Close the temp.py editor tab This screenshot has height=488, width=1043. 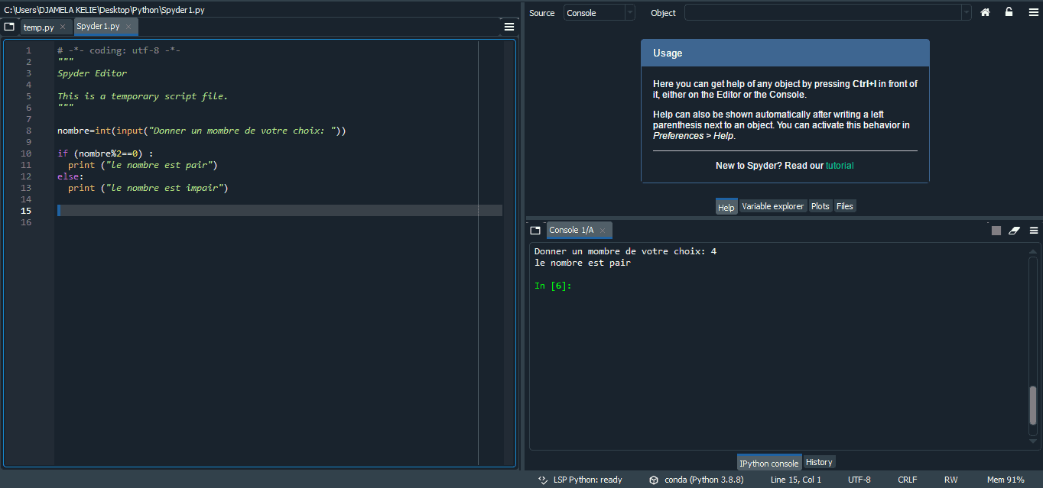[63, 27]
